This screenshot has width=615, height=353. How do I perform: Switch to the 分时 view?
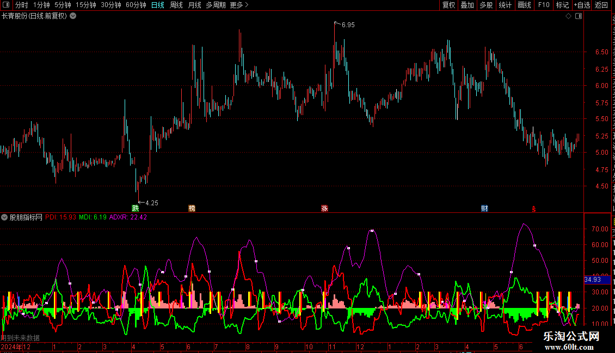click(x=22, y=5)
